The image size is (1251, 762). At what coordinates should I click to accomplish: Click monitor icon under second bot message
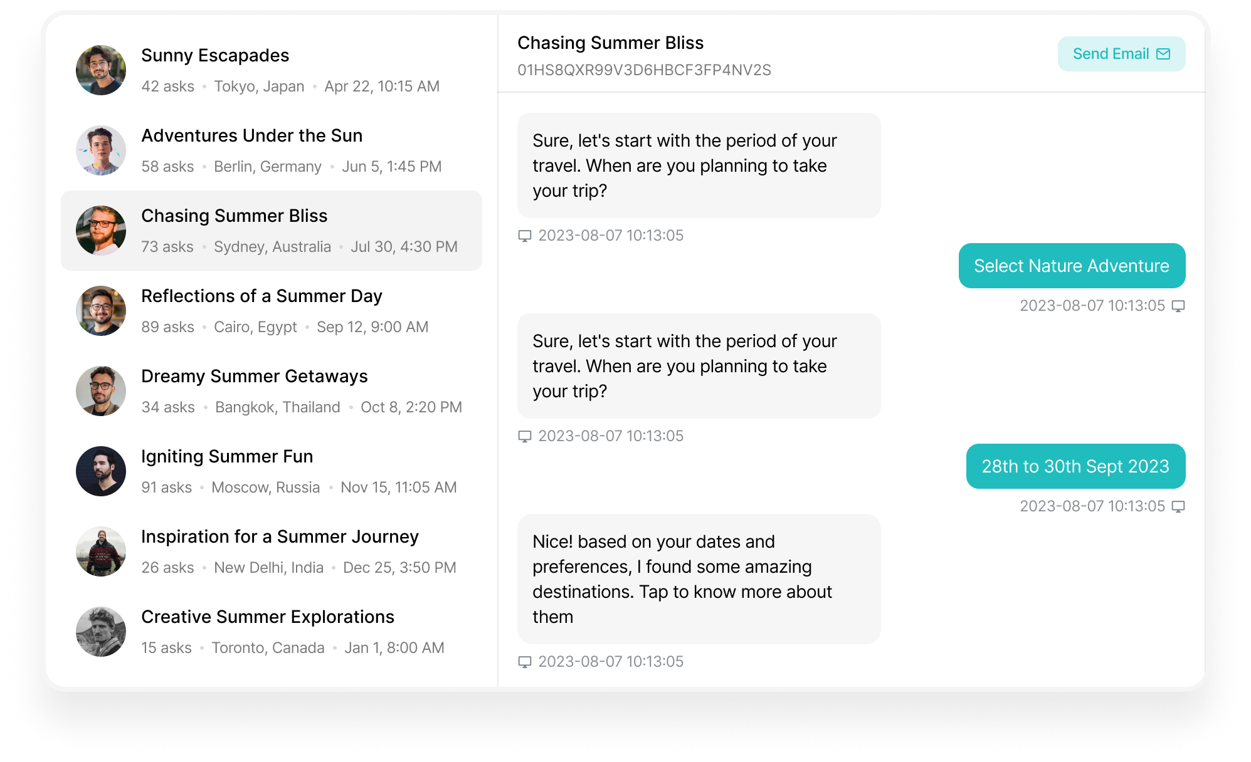click(x=525, y=436)
